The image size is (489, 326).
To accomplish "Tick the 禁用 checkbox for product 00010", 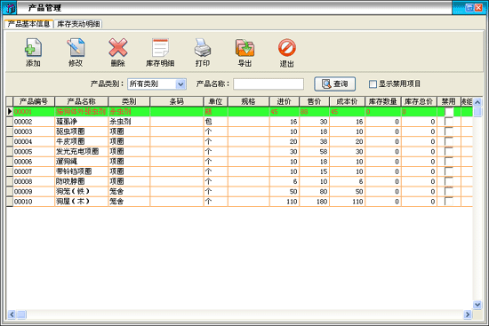I will tap(449, 202).
